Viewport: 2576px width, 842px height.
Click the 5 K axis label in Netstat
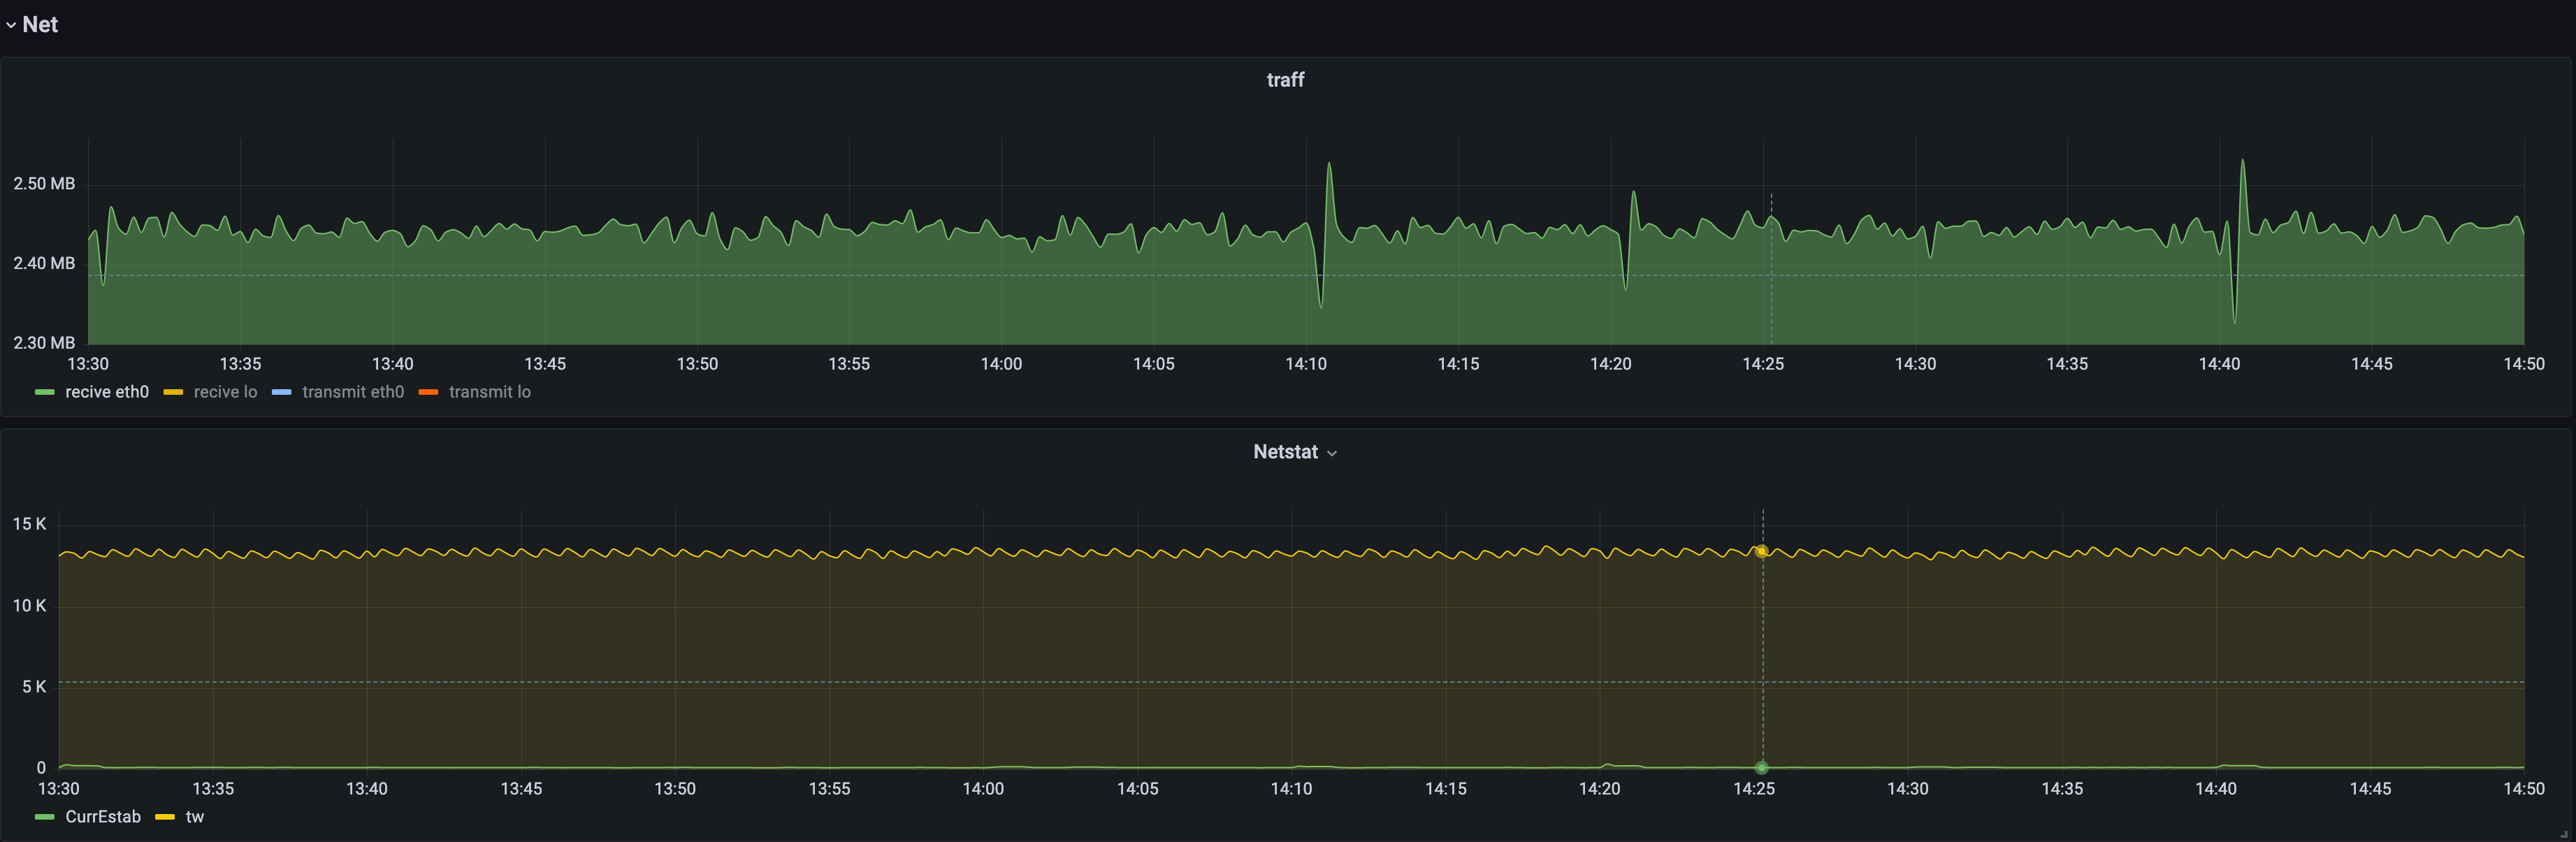[x=34, y=687]
